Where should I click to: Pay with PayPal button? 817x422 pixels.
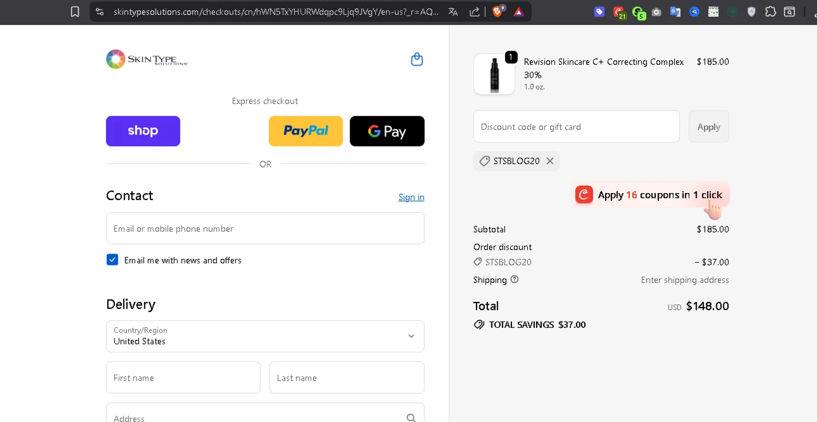pyautogui.click(x=306, y=131)
